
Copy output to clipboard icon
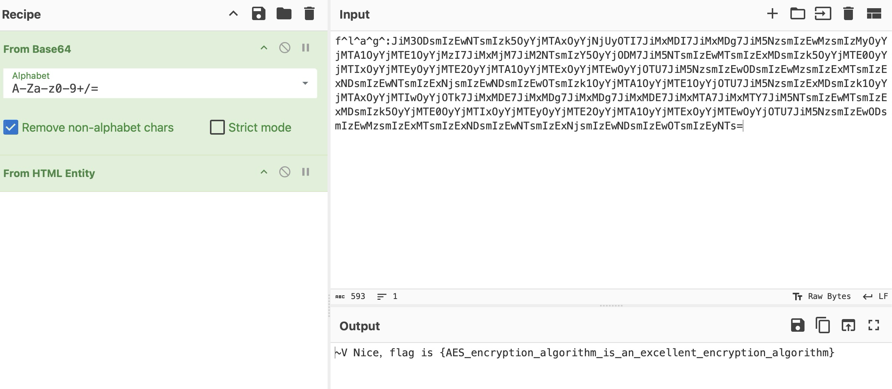point(823,325)
